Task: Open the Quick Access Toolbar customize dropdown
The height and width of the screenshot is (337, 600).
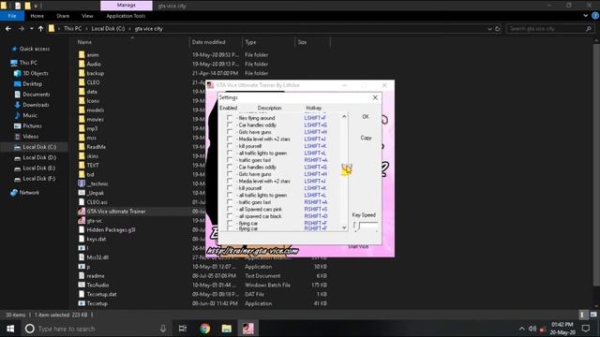Action: point(36,6)
